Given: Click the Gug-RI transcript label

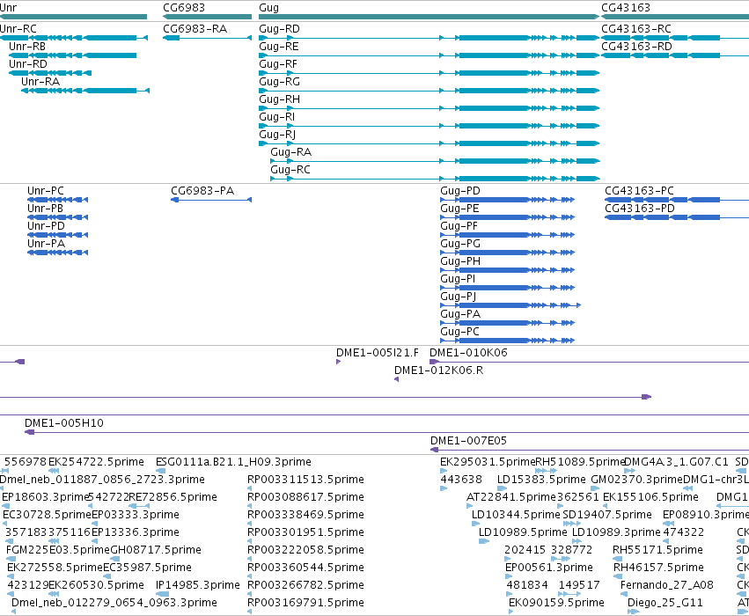Looking at the screenshot, I should click(x=277, y=117).
